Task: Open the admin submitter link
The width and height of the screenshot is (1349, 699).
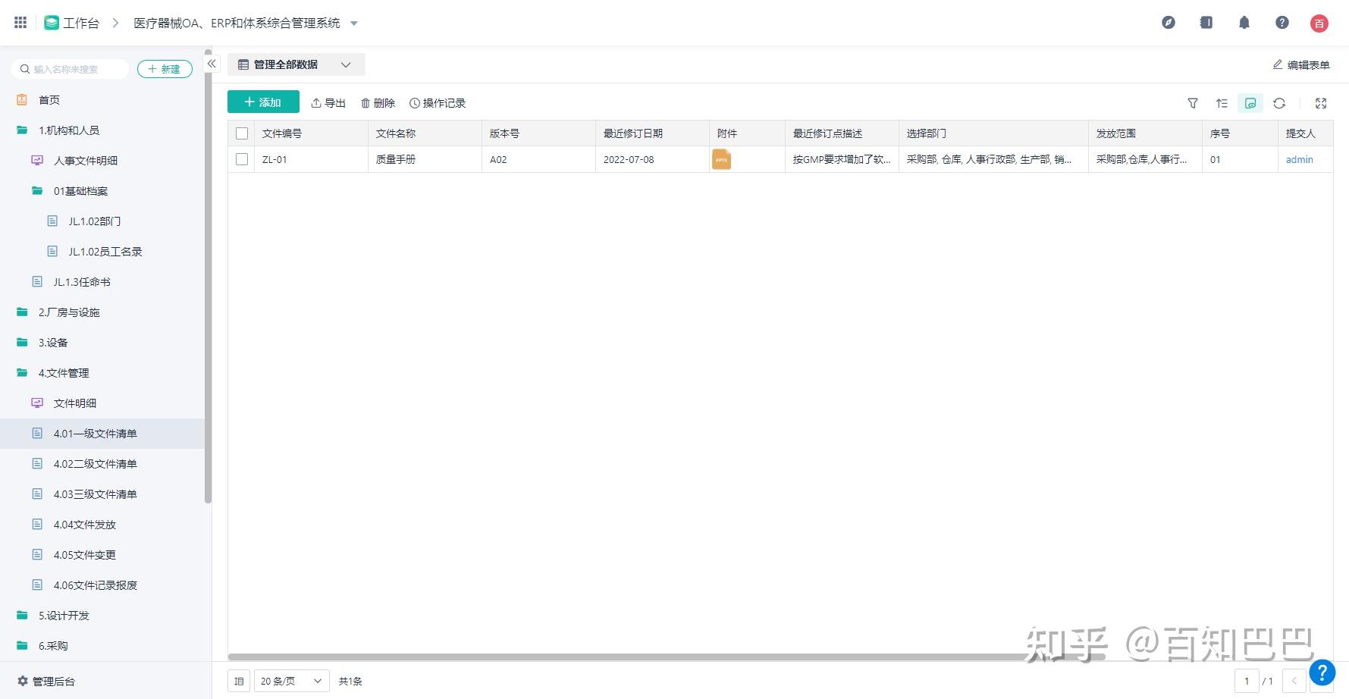Action: tap(1299, 159)
